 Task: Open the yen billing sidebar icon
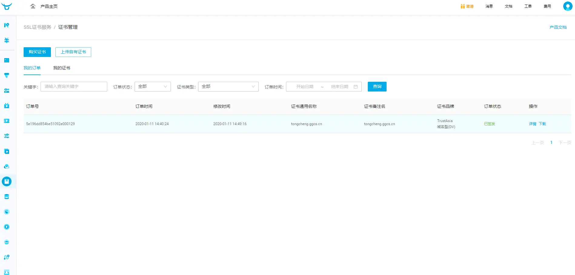click(7, 40)
